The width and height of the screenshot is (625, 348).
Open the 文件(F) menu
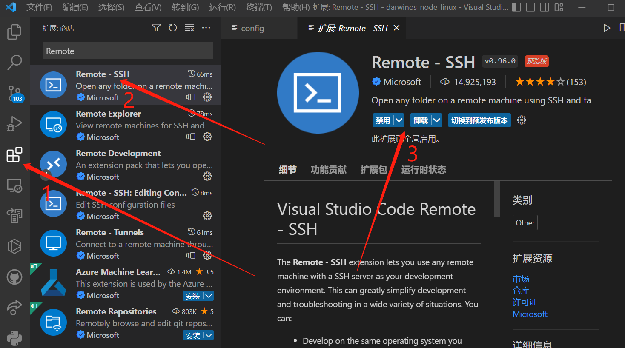point(39,7)
